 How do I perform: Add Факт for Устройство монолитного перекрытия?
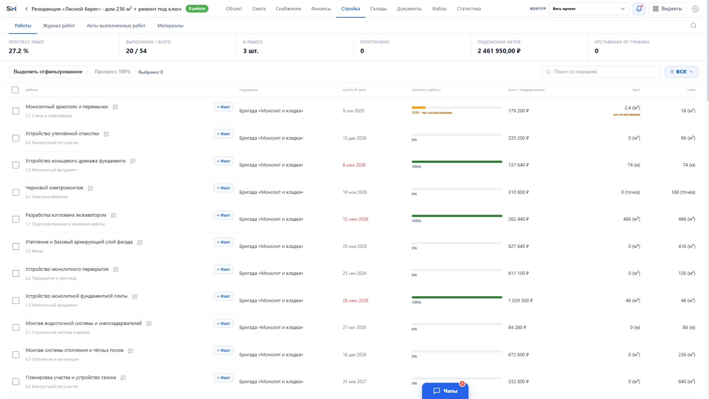pyautogui.click(x=223, y=269)
